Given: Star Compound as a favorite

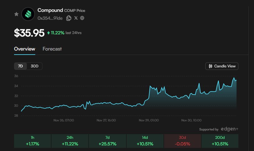Looking at the screenshot, I should (x=16, y=14).
